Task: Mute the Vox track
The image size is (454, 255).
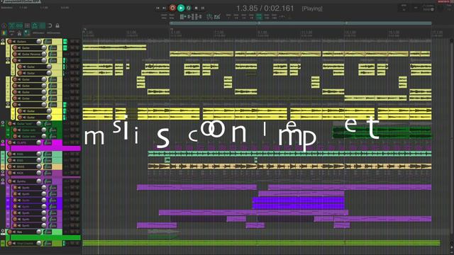Action: click(14, 232)
